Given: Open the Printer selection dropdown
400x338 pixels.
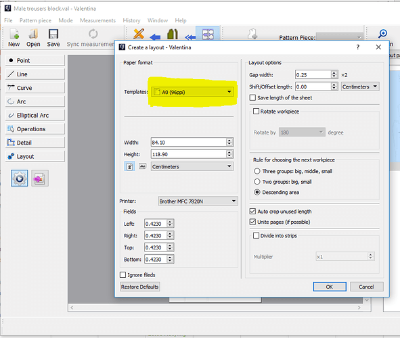Looking at the screenshot, I should coord(198,201).
